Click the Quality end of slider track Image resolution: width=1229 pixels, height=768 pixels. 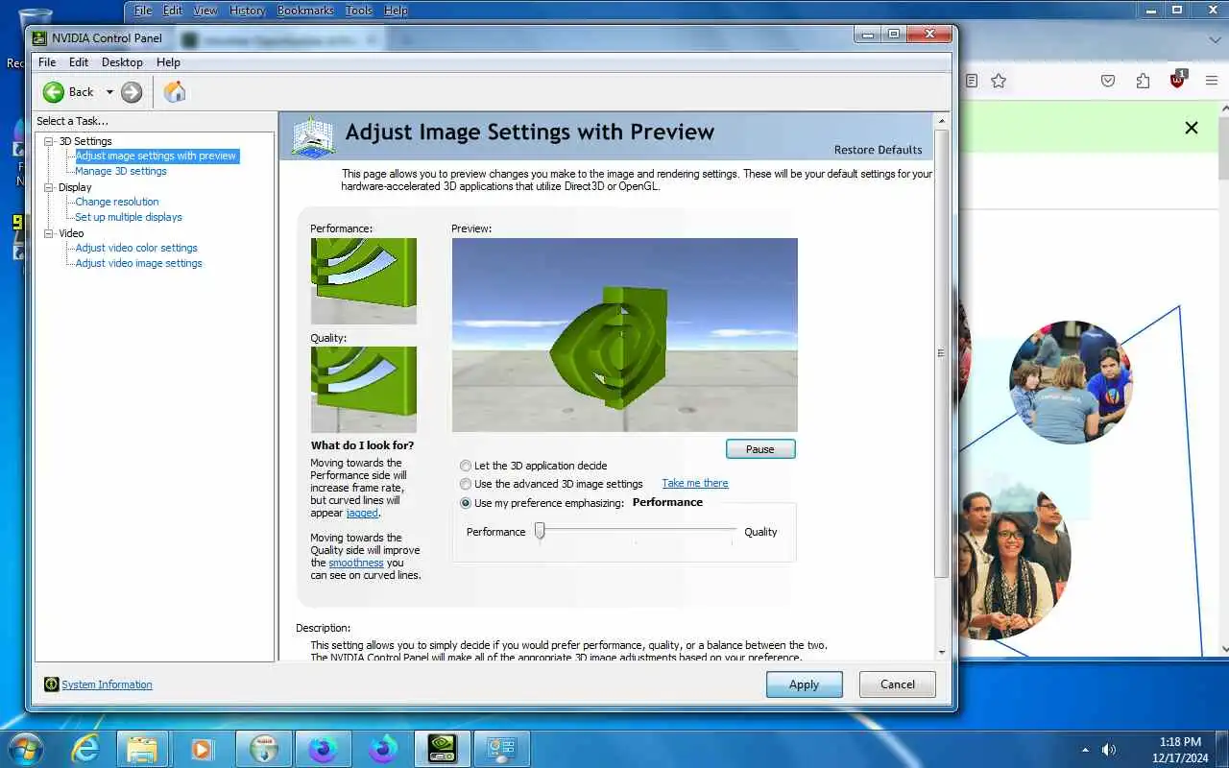point(735,530)
